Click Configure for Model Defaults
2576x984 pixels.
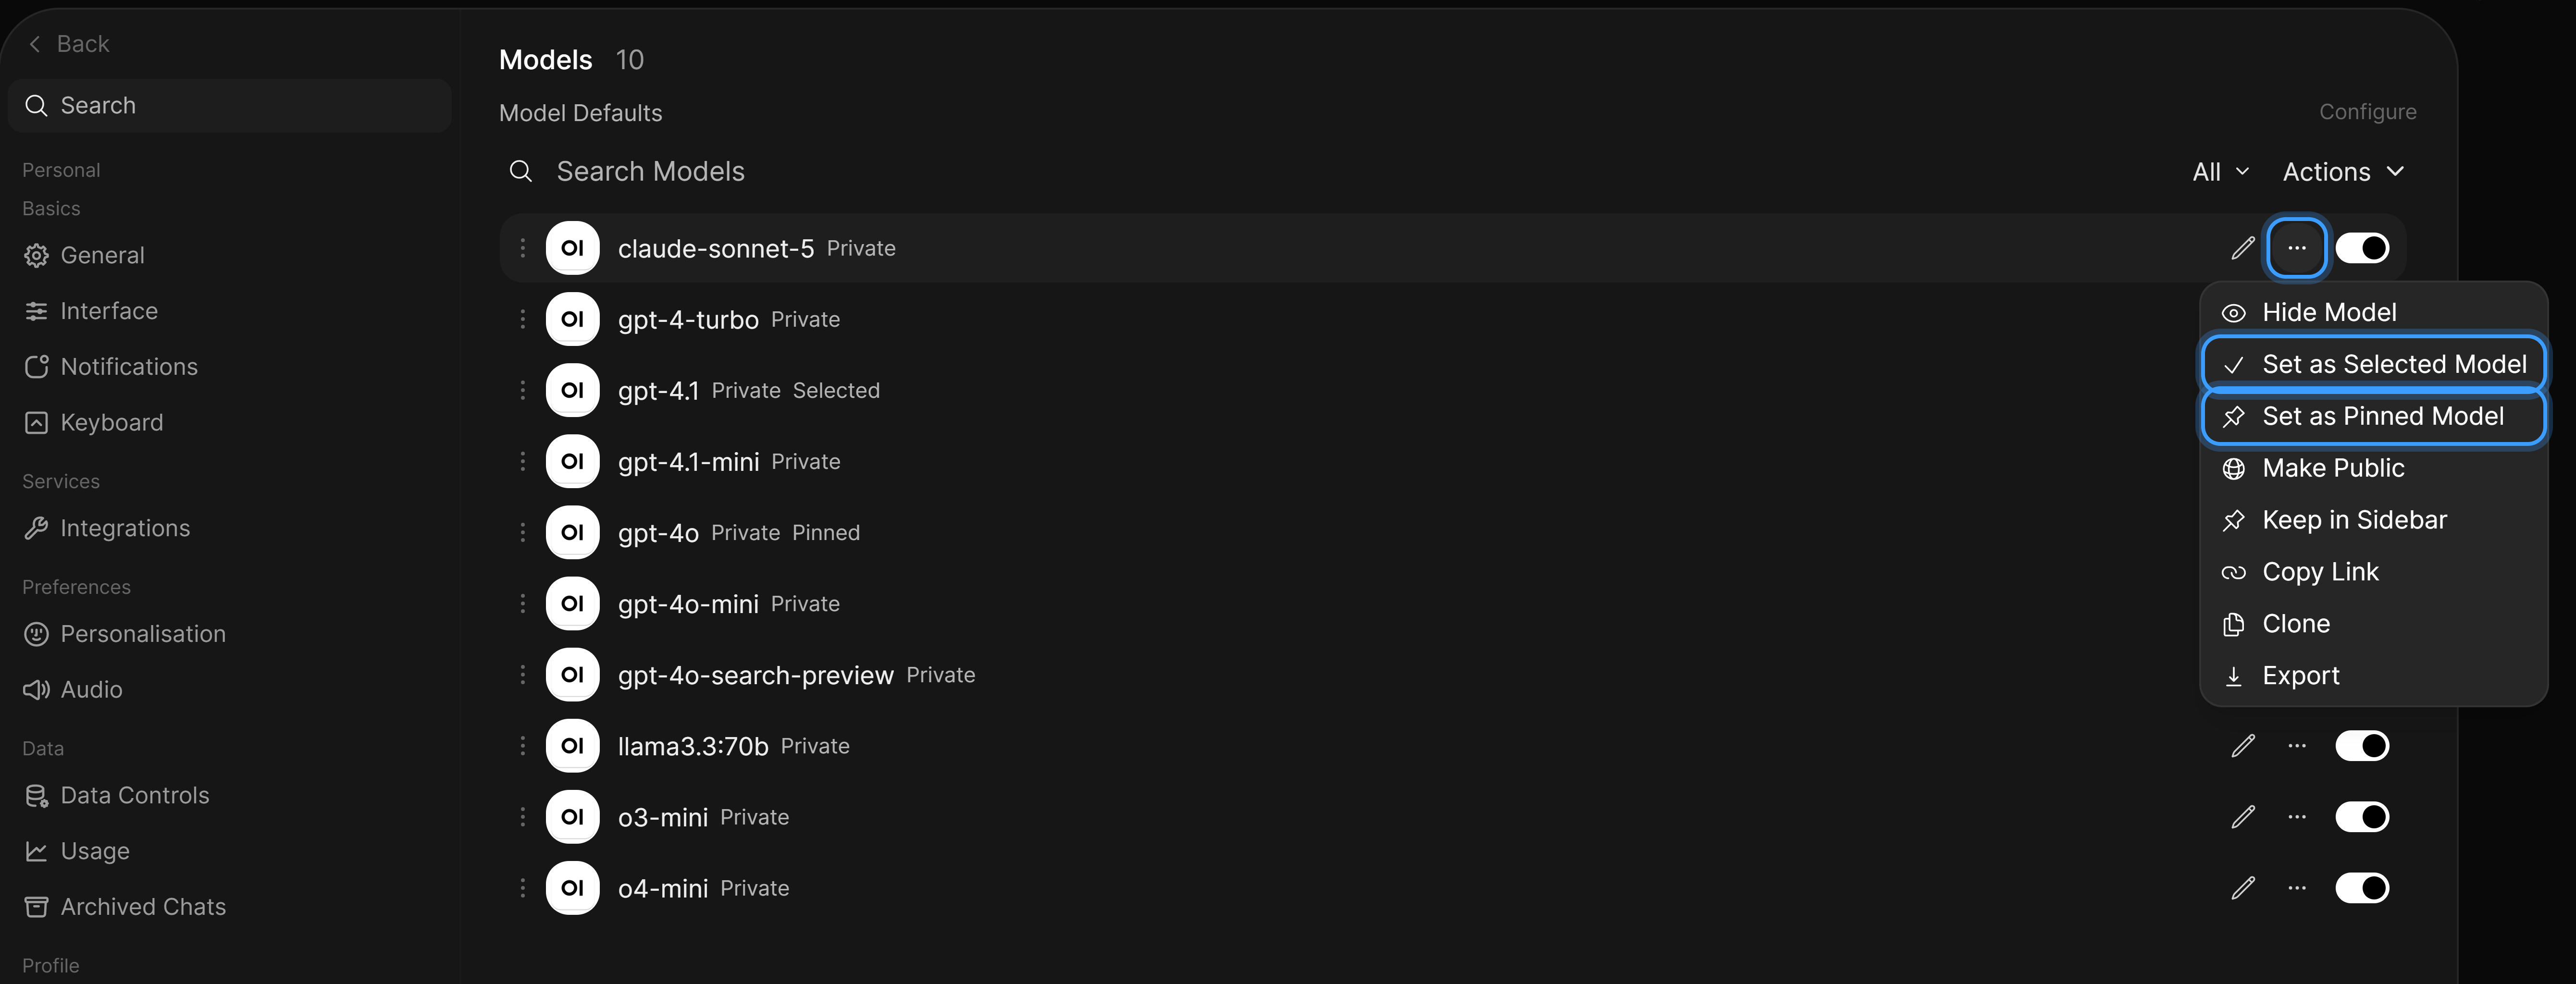pyautogui.click(x=2367, y=112)
